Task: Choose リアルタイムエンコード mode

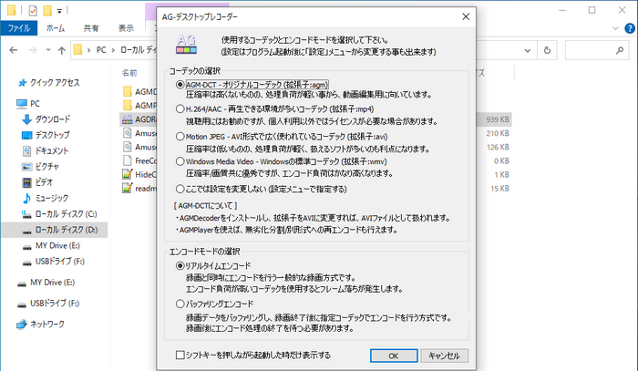Action: [x=180, y=266]
